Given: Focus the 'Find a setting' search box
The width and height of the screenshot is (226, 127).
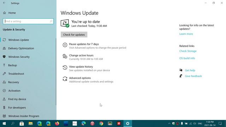Looking at the screenshot, I should [x=28, y=21].
